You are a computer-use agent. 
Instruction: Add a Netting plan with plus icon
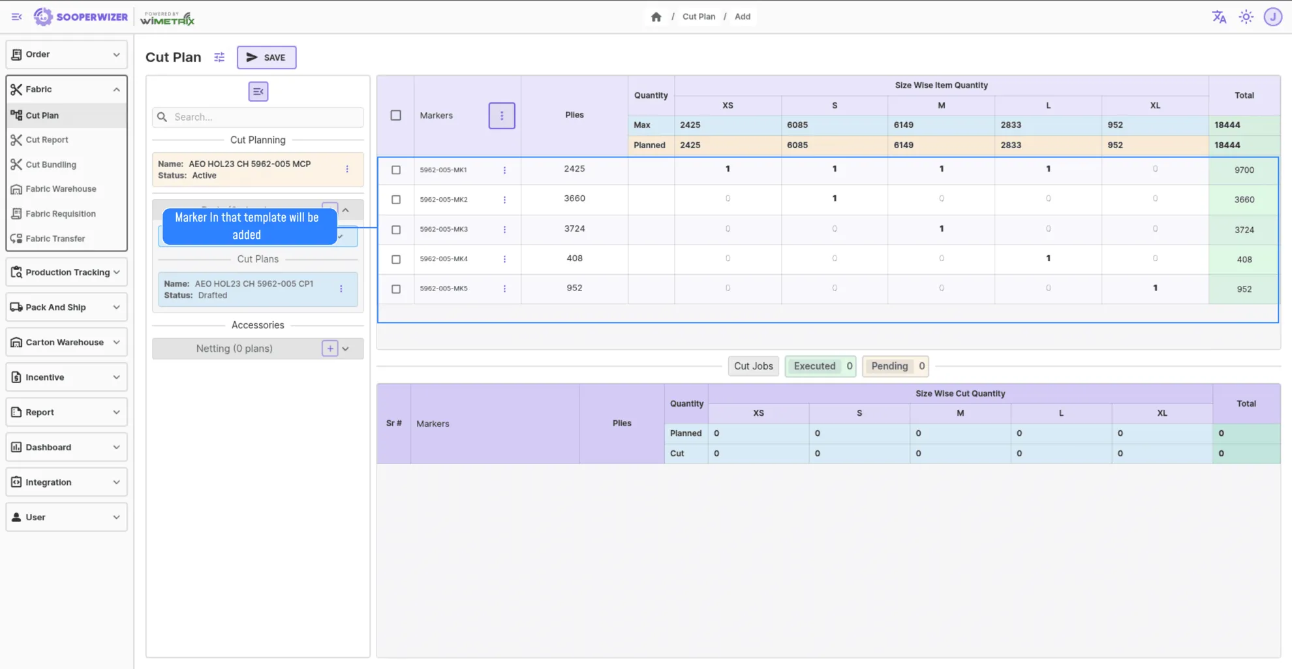pyautogui.click(x=330, y=349)
